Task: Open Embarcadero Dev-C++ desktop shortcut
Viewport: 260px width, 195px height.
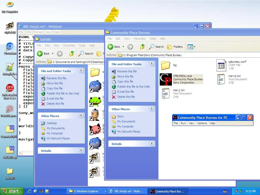Action: click(10, 91)
